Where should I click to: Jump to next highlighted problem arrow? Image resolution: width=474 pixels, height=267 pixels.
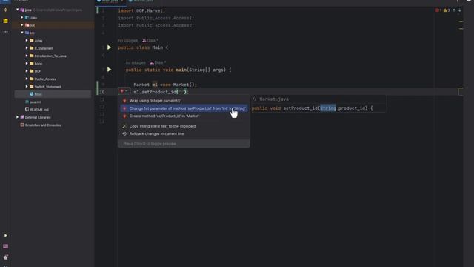click(459, 10)
